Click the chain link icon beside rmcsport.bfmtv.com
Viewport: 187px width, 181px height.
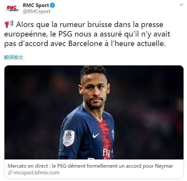[x=10, y=173]
